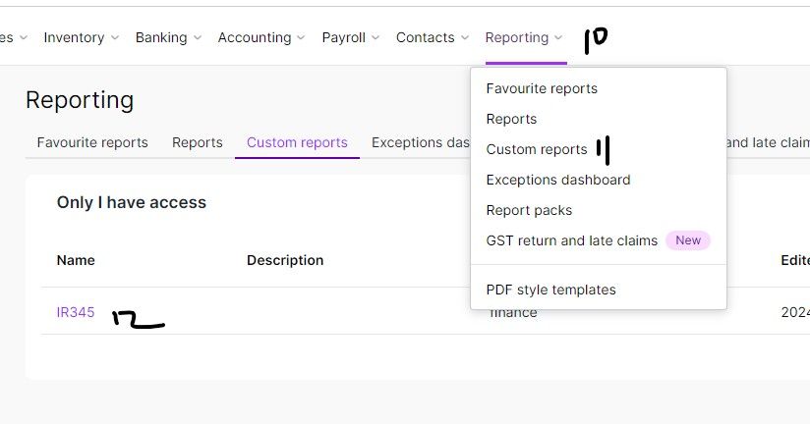Choose Report packs menu item

[x=529, y=210]
